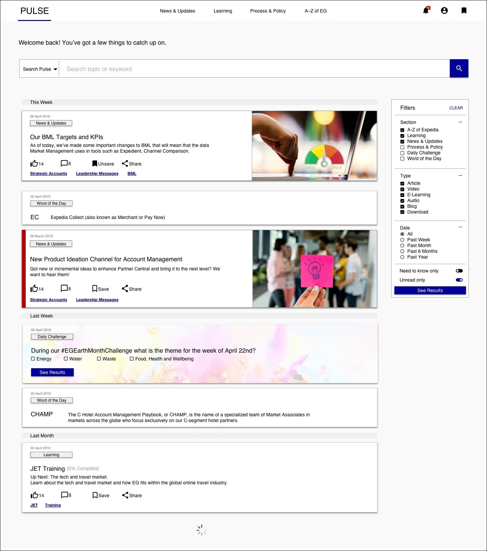Toggle the Learning section filter checkbox
487x551 pixels.
click(x=402, y=136)
